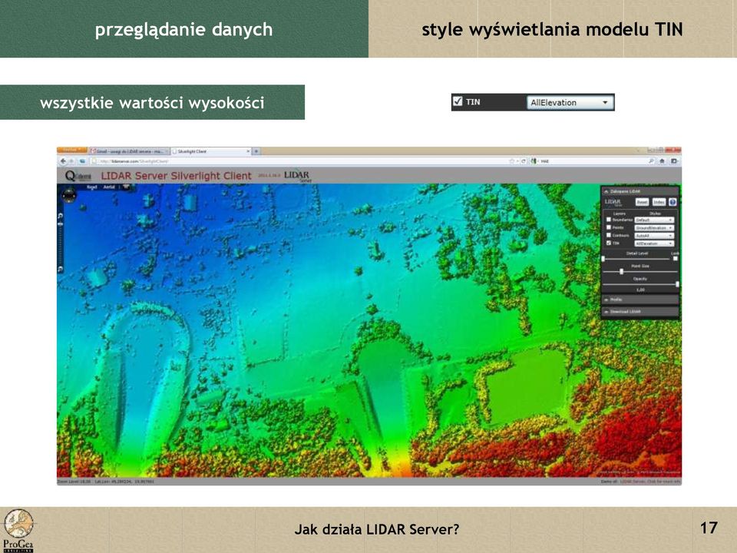Switch the base map to Road
The width and height of the screenshot is (737, 553).
click(91, 187)
